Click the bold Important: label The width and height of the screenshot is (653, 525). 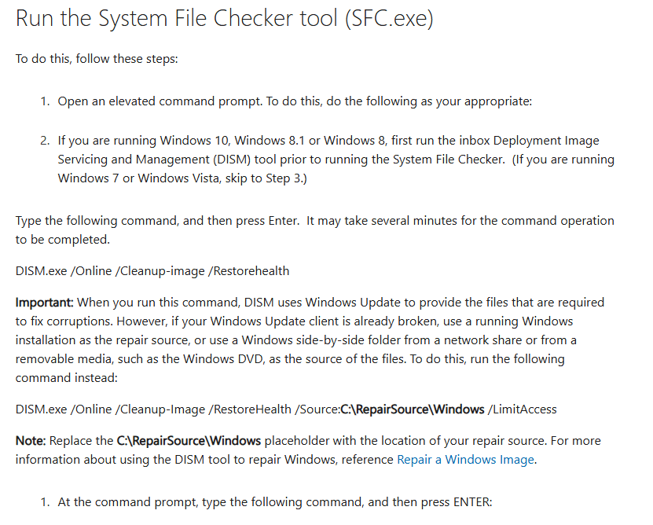(45, 303)
